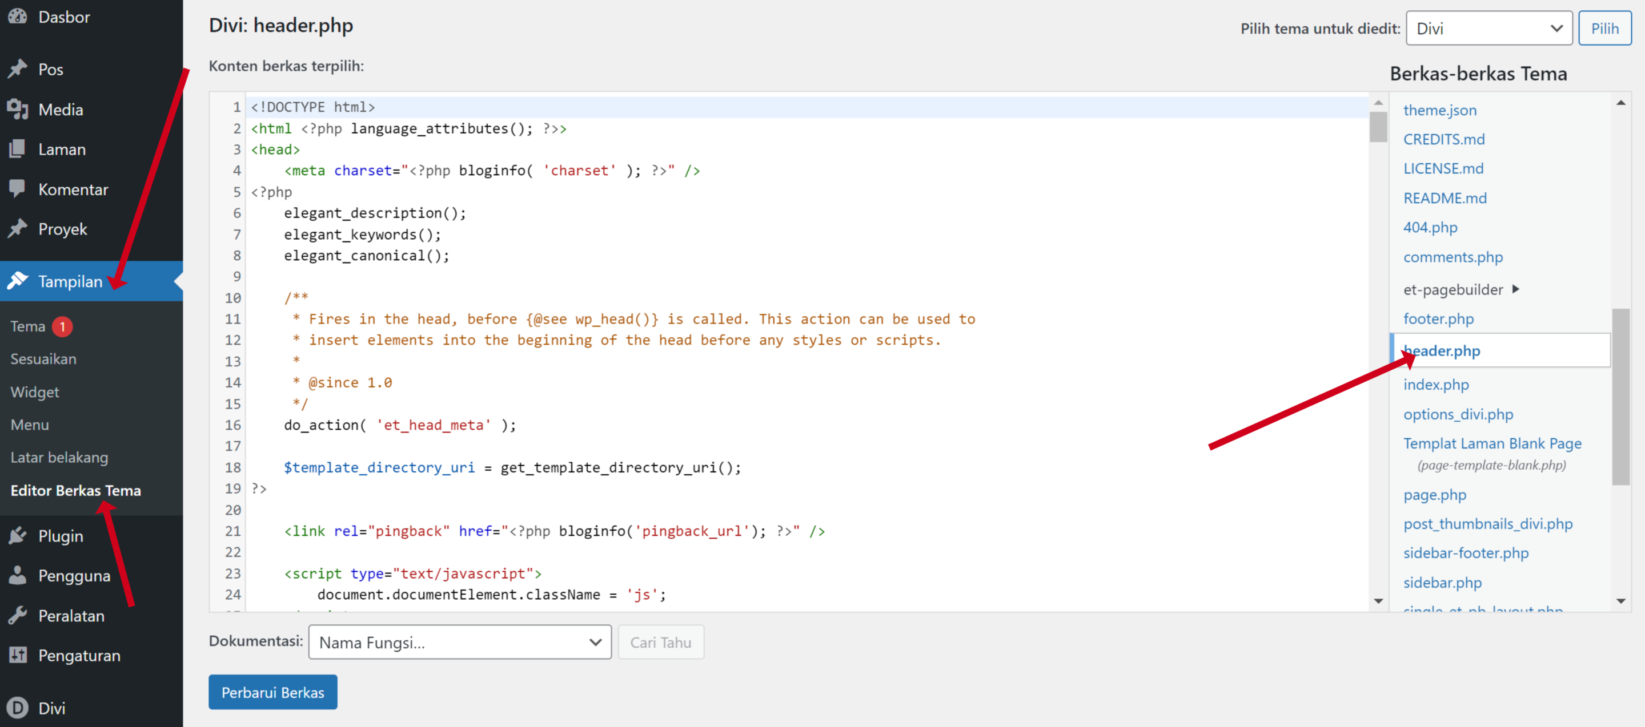Expand the et-pagebuilder folder
1645x727 pixels.
coord(1461,289)
